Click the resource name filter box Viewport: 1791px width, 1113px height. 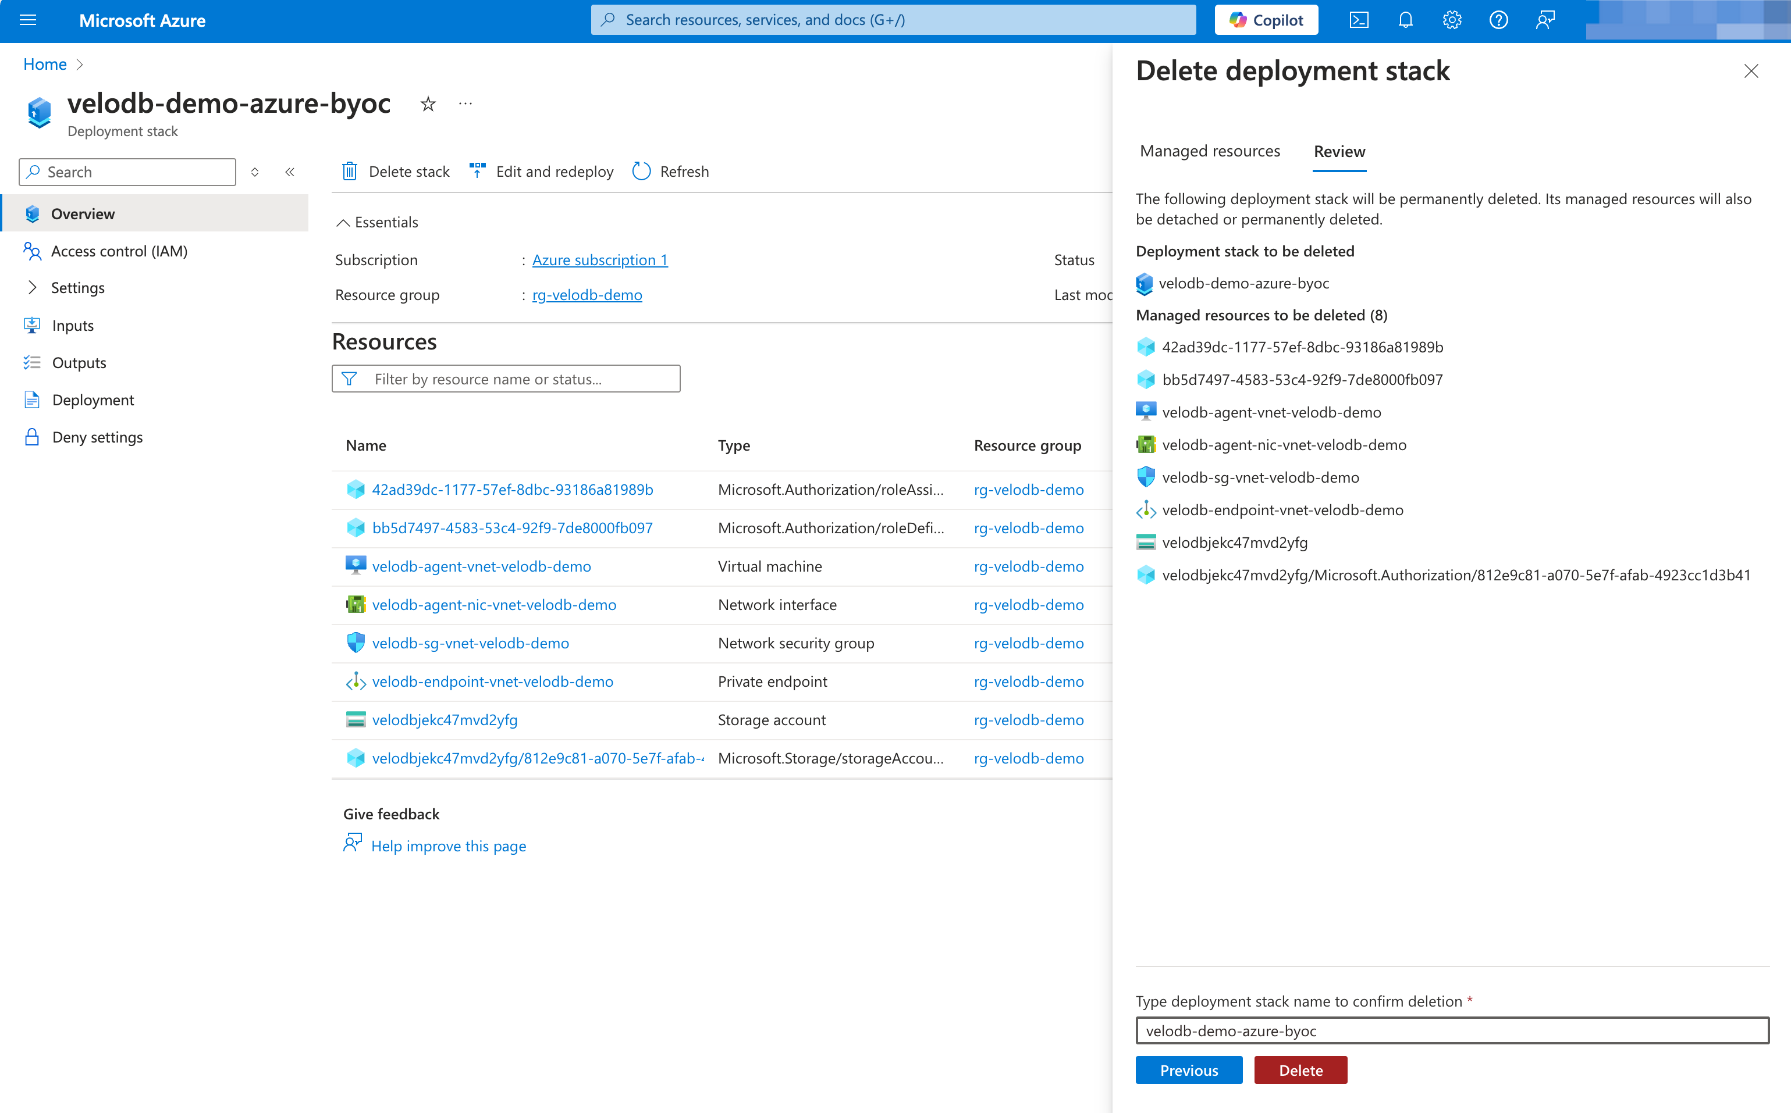pos(506,379)
